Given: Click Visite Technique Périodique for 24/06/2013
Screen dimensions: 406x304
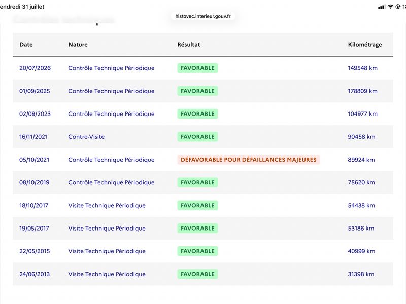Looking at the screenshot, I should tap(107, 274).
